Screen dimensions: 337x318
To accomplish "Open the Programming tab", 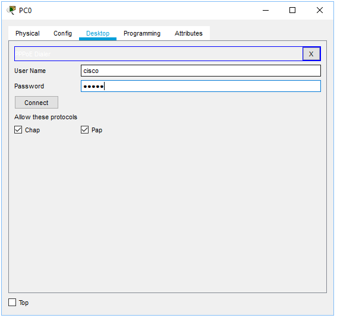I will (142, 33).
